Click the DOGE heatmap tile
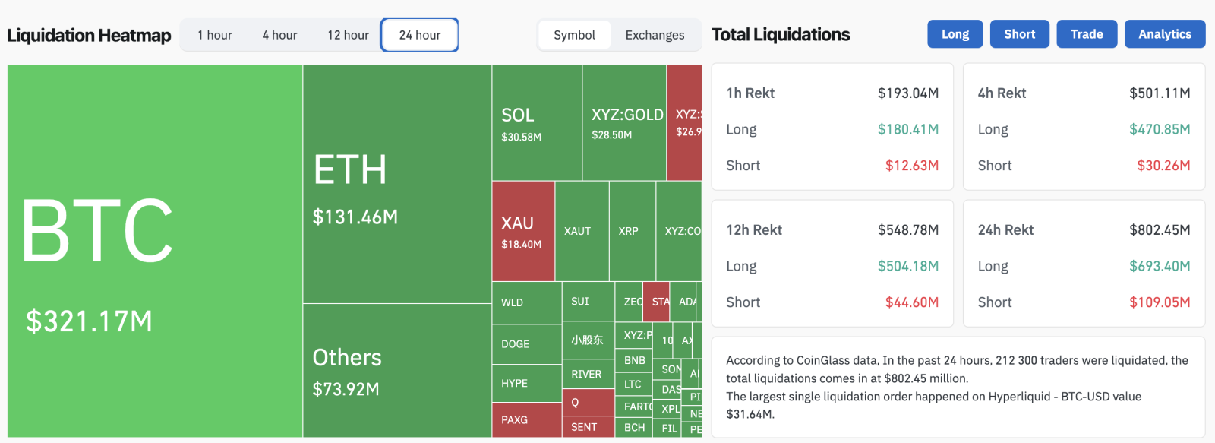The height and width of the screenshot is (443, 1215). [527, 344]
